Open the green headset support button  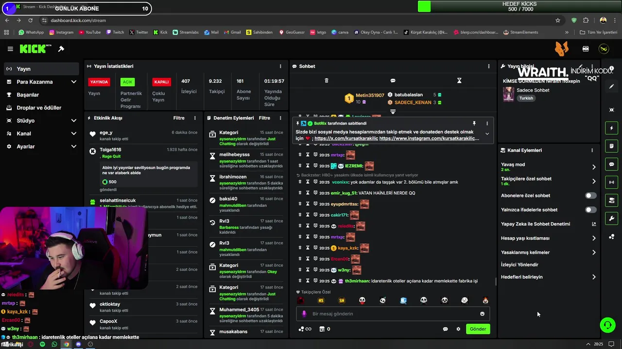607,325
